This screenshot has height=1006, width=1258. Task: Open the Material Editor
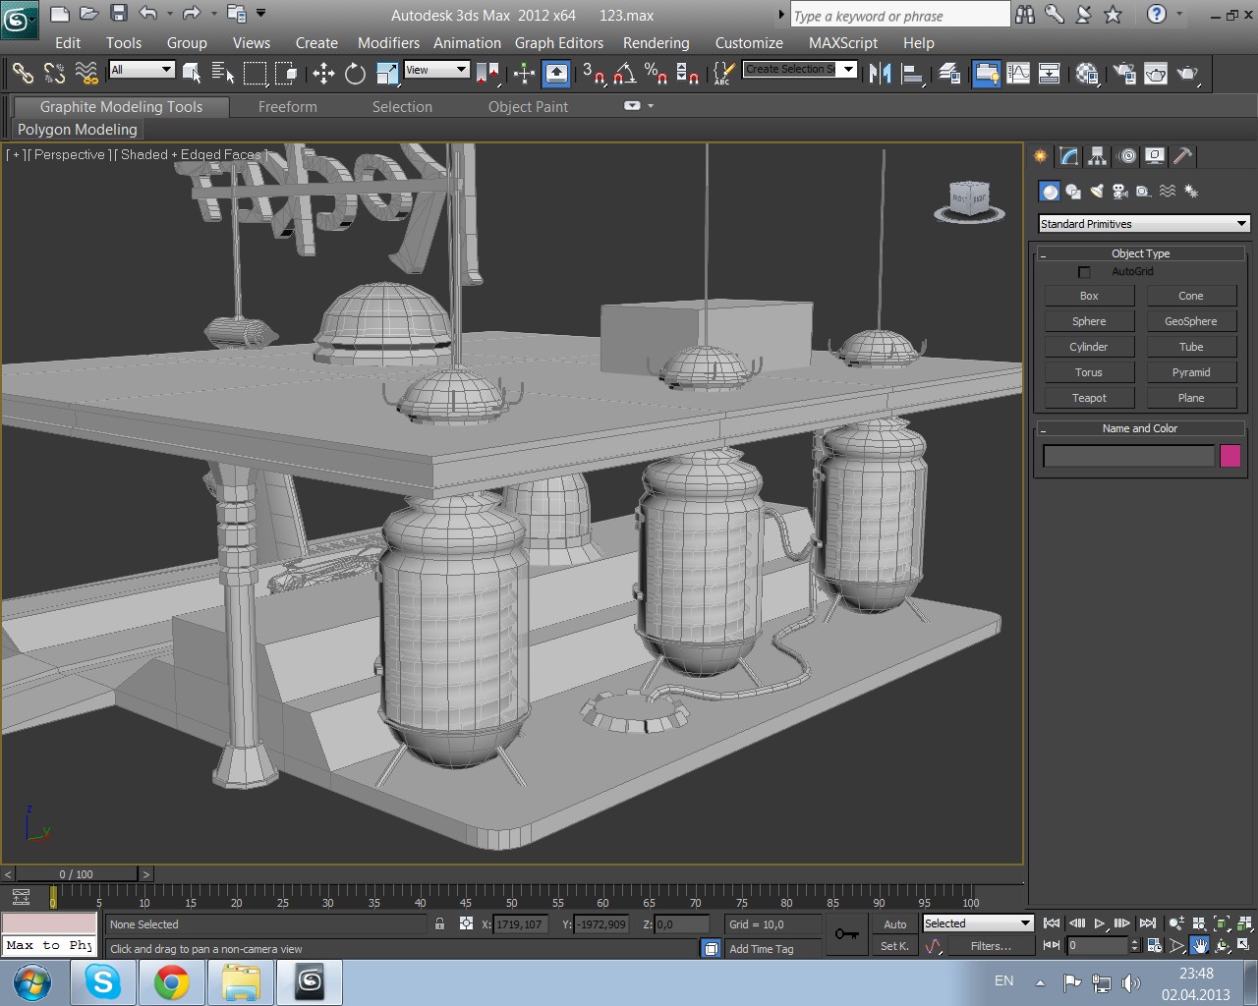pos(1086,74)
